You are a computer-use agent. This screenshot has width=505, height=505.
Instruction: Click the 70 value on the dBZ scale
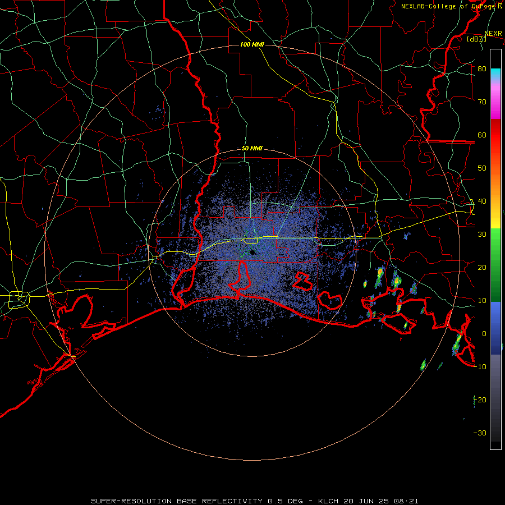[482, 102]
